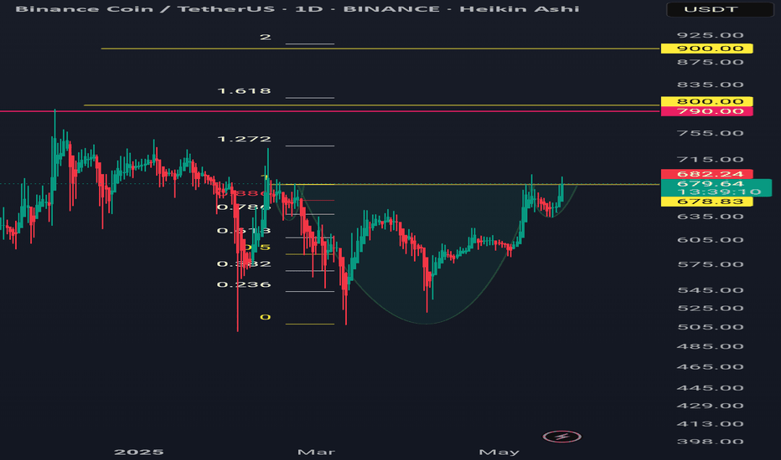Open the USDT currency selector

tap(720, 9)
